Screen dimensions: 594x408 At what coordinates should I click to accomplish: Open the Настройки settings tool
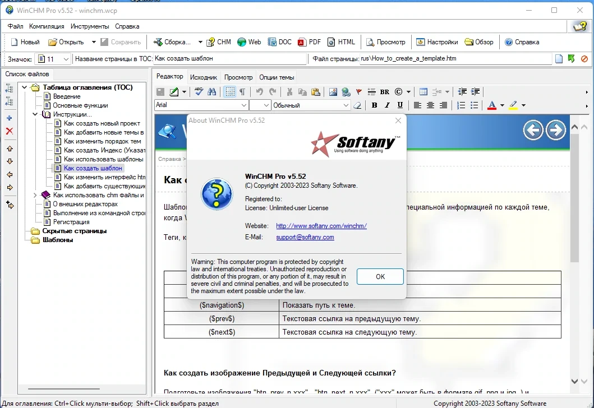tap(437, 42)
